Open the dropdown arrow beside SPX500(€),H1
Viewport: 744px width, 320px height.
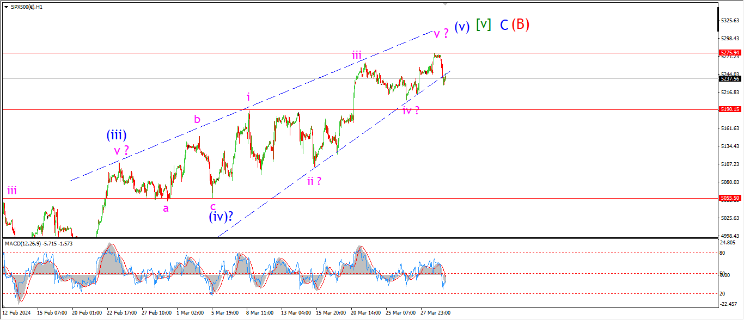pos(6,6)
